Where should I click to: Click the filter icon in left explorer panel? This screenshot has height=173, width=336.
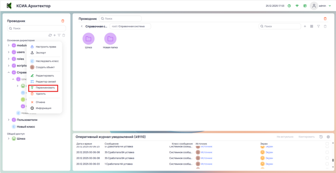(59, 35)
